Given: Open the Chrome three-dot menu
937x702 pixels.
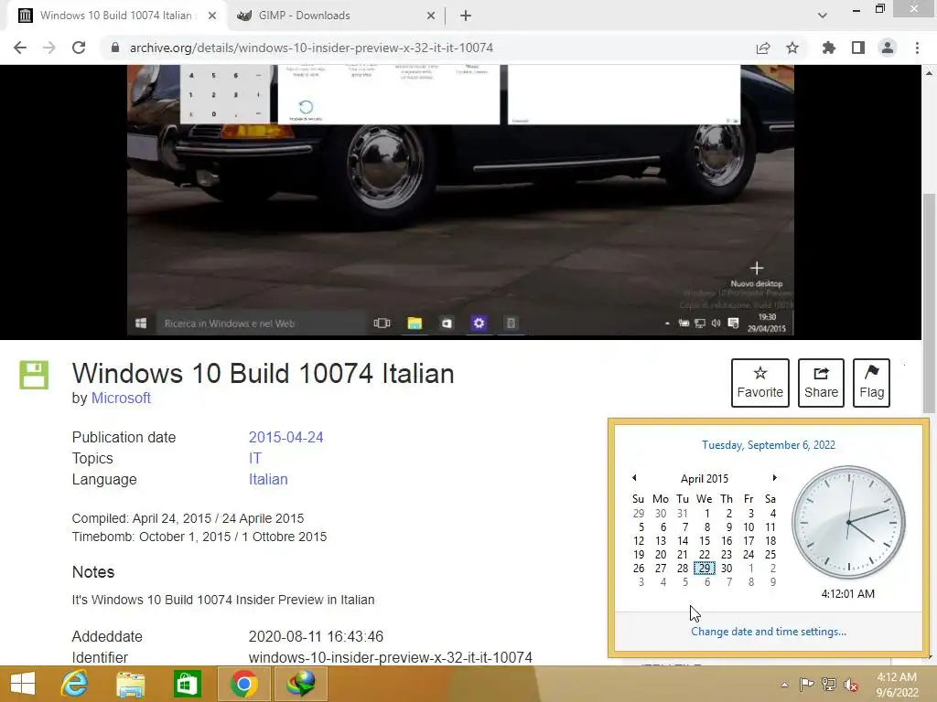Looking at the screenshot, I should point(917,48).
